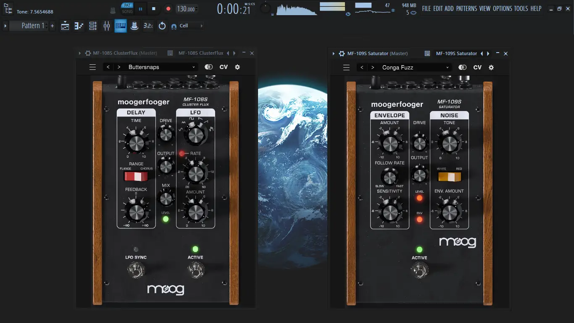This screenshot has height=323, width=574.
Task: Click the FEEDBACK knob on ClusterFlux
Action: [136, 212]
